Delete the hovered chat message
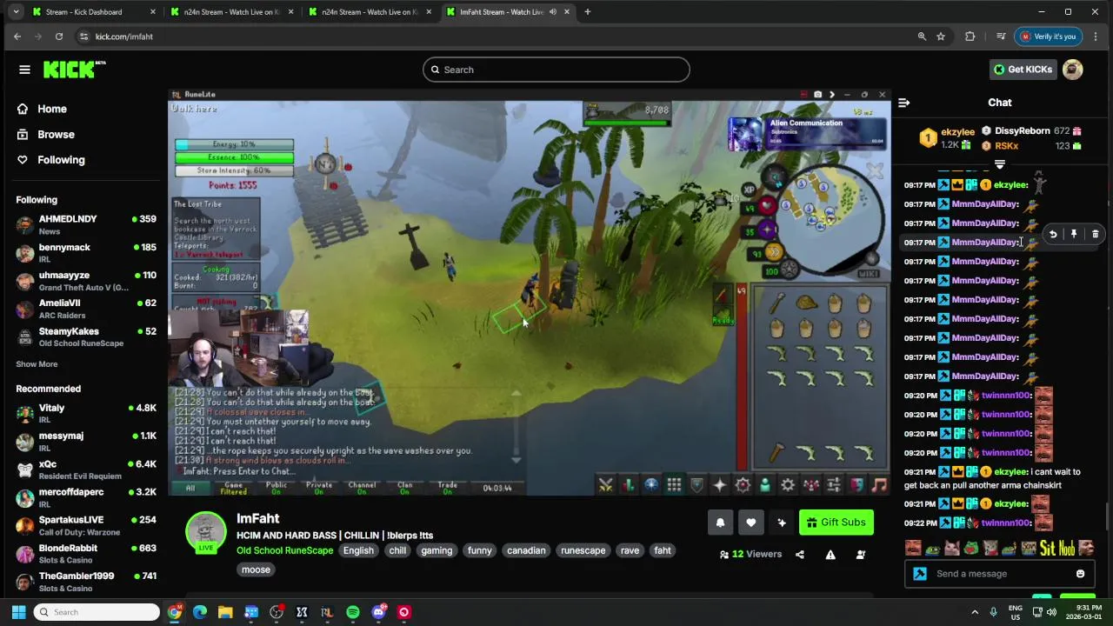1113x626 pixels. tap(1095, 234)
